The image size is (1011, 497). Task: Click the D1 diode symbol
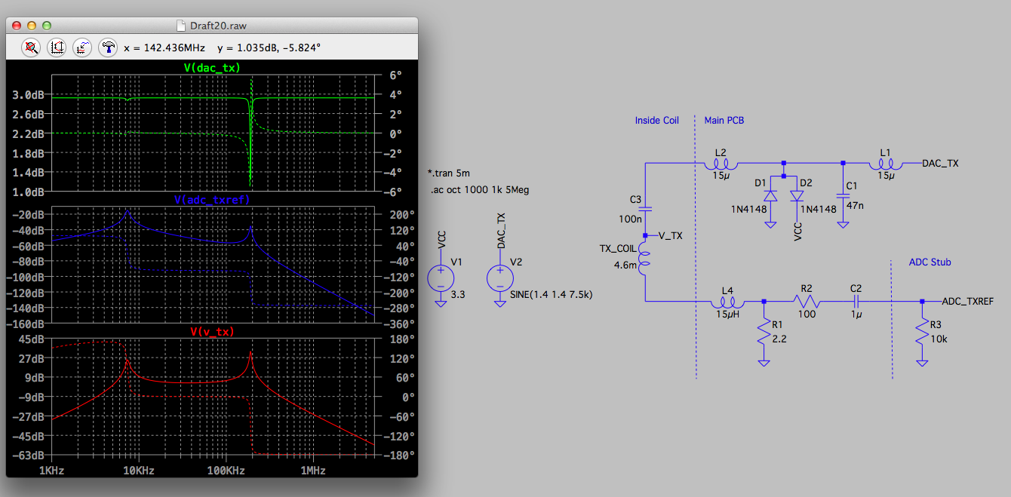(x=771, y=196)
